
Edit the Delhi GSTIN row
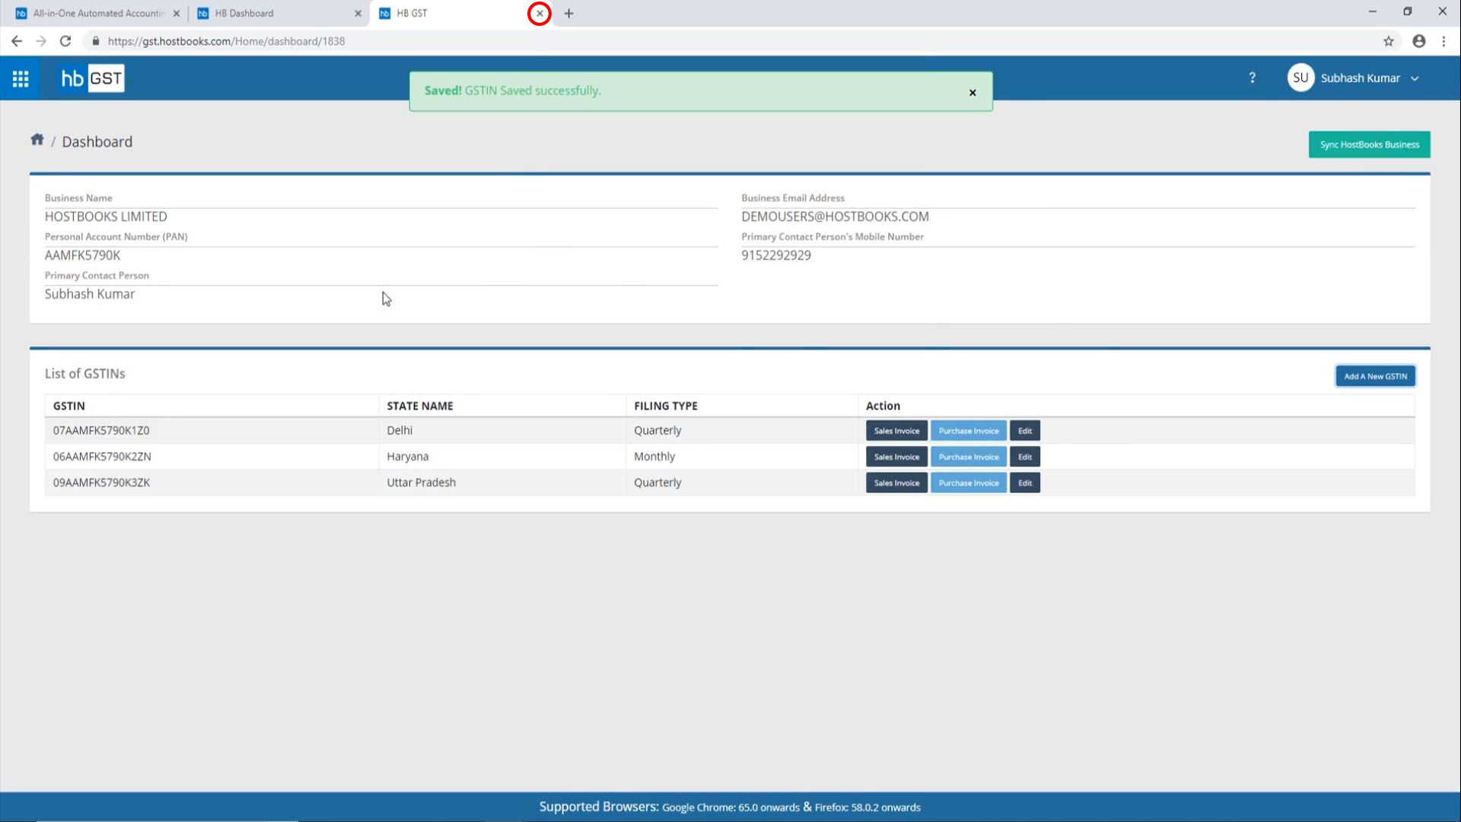point(1024,431)
